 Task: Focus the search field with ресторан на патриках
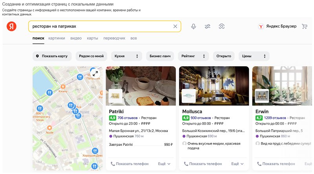pos(104,26)
